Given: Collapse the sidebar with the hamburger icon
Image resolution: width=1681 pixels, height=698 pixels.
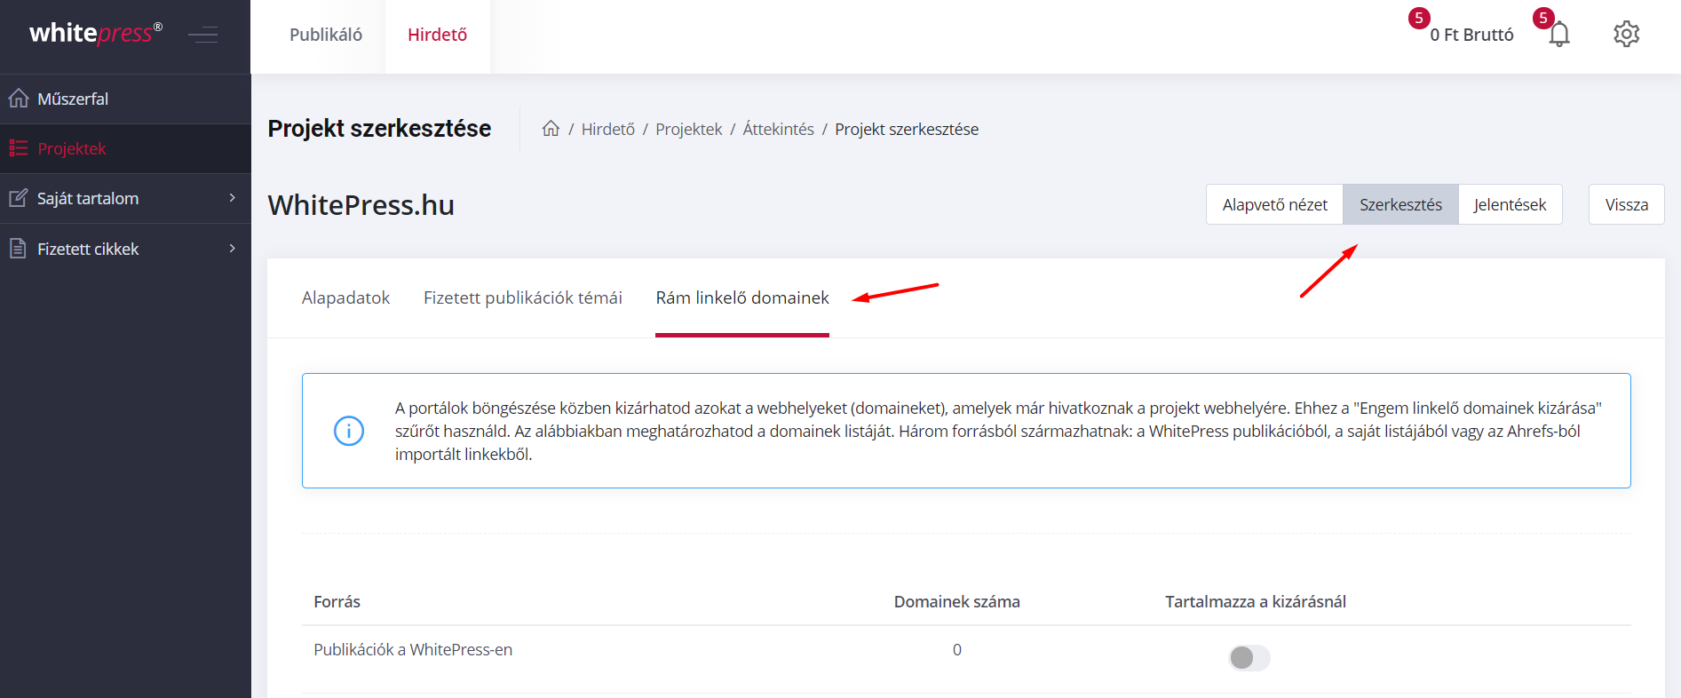Looking at the screenshot, I should (x=203, y=35).
